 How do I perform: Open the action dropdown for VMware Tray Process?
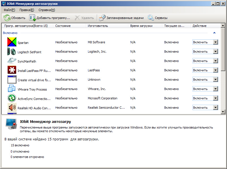tap(215, 89)
